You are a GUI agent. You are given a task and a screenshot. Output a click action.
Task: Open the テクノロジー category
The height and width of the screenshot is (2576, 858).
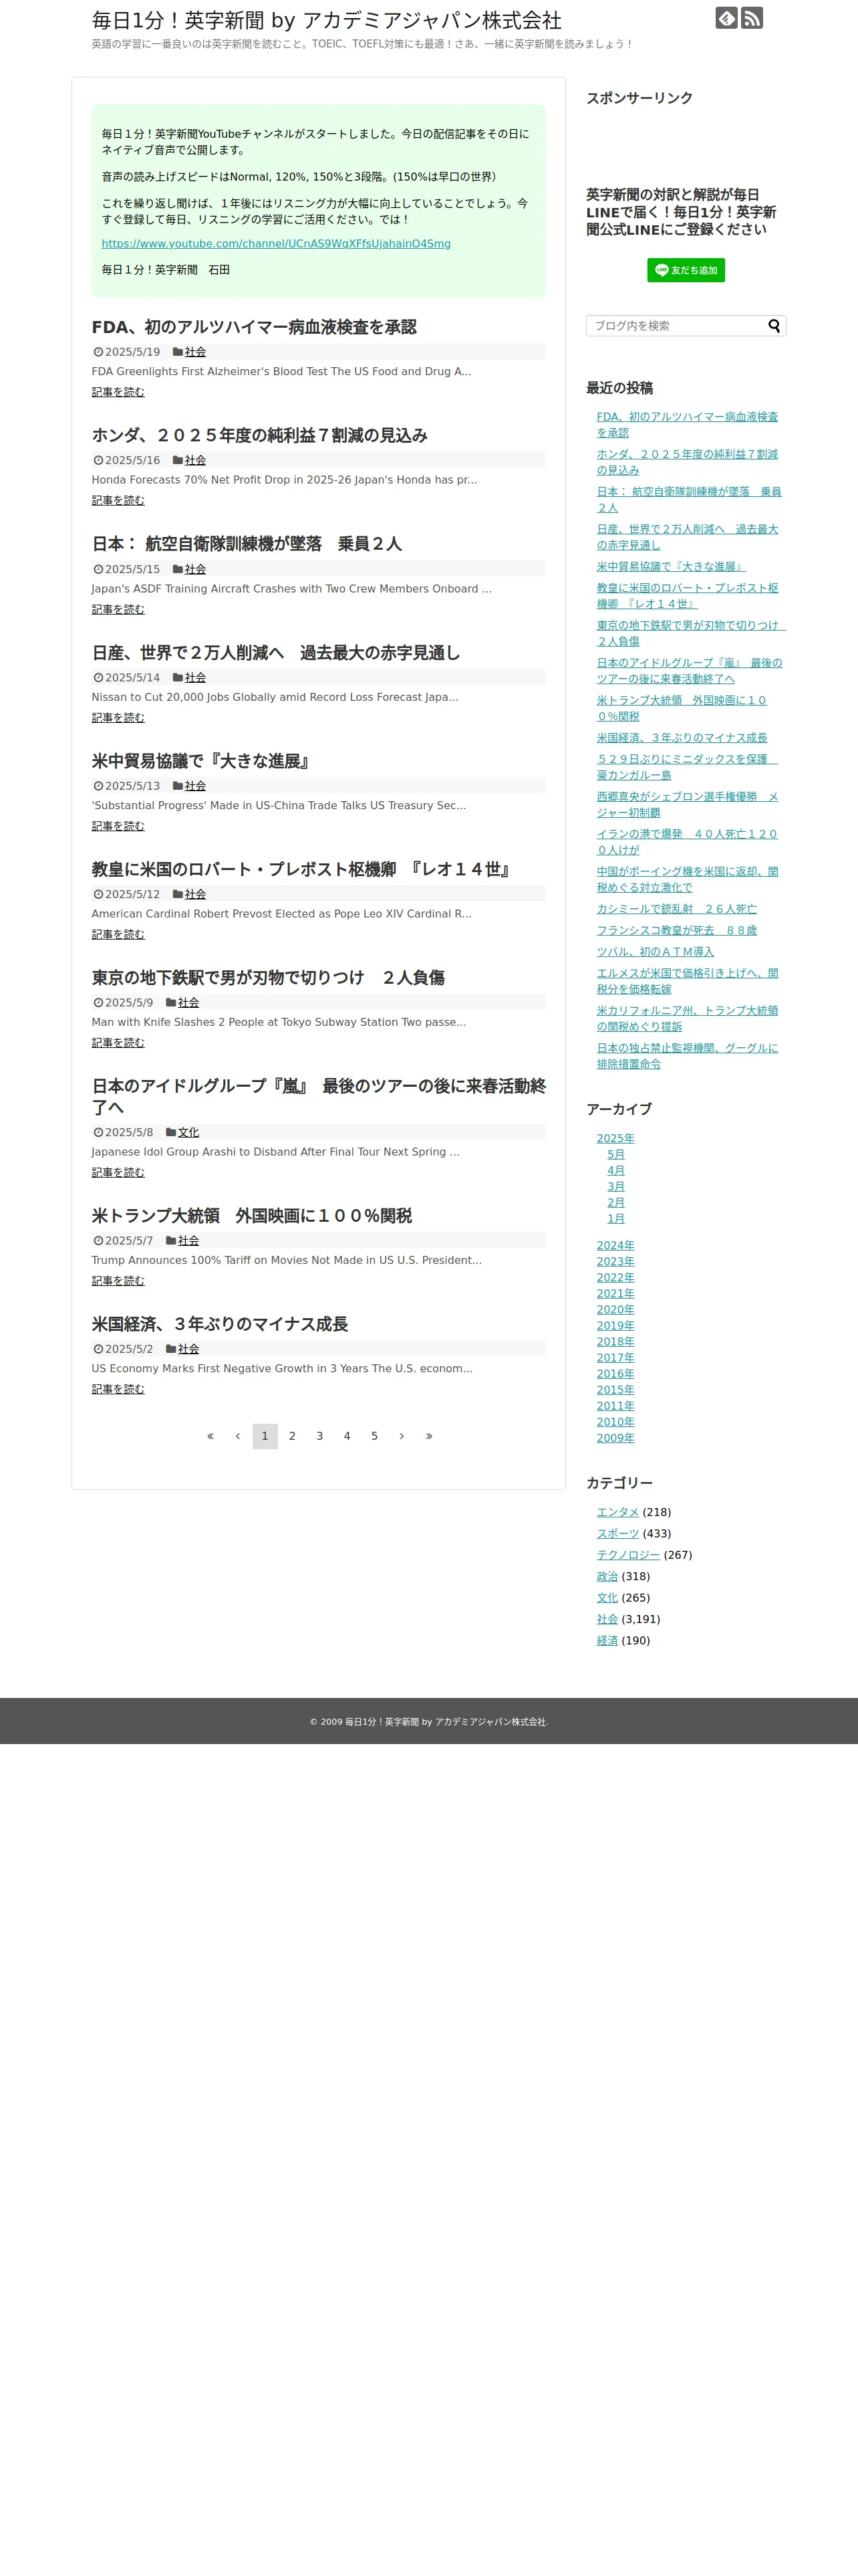pos(628,1555)
